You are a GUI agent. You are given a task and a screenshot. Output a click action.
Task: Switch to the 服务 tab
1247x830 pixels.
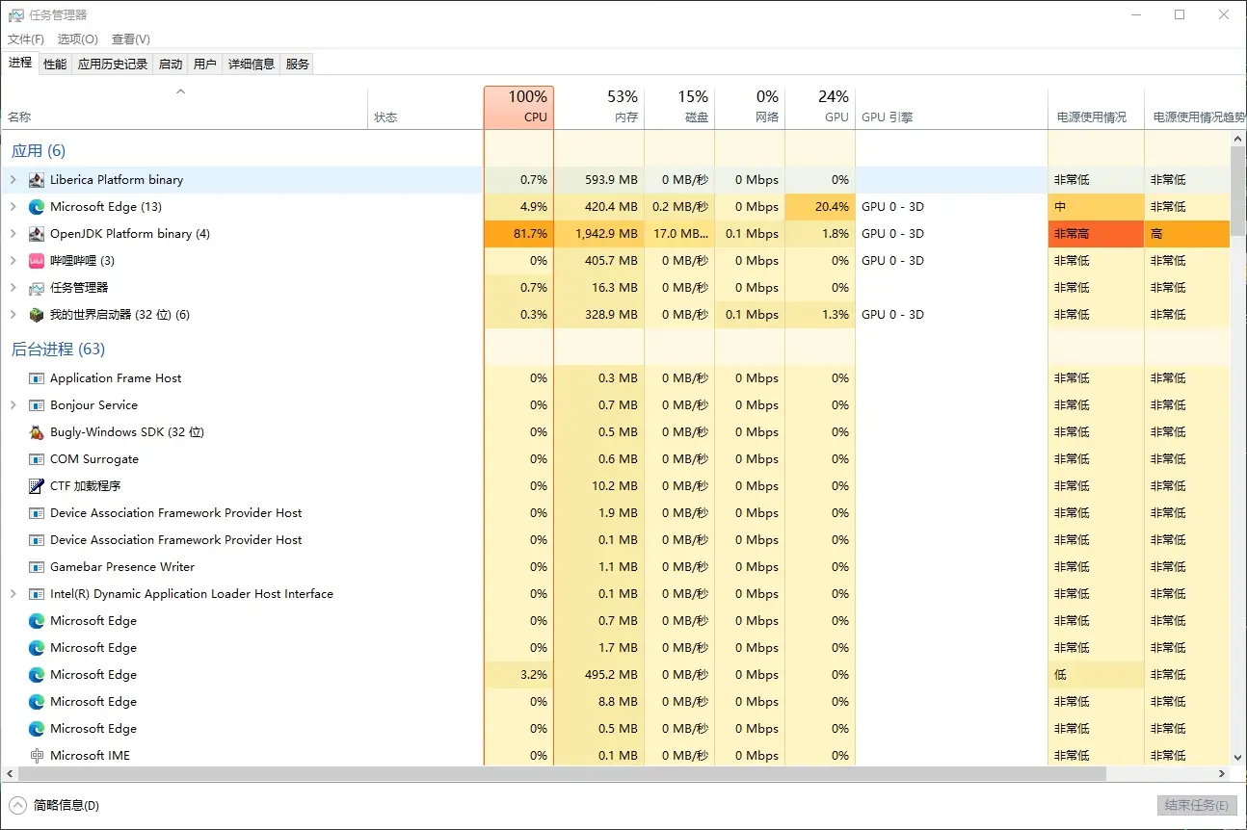(x=298, y=64)
